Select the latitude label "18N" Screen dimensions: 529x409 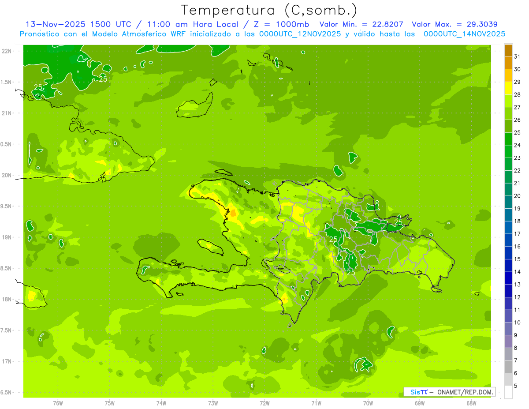point(7,299)
